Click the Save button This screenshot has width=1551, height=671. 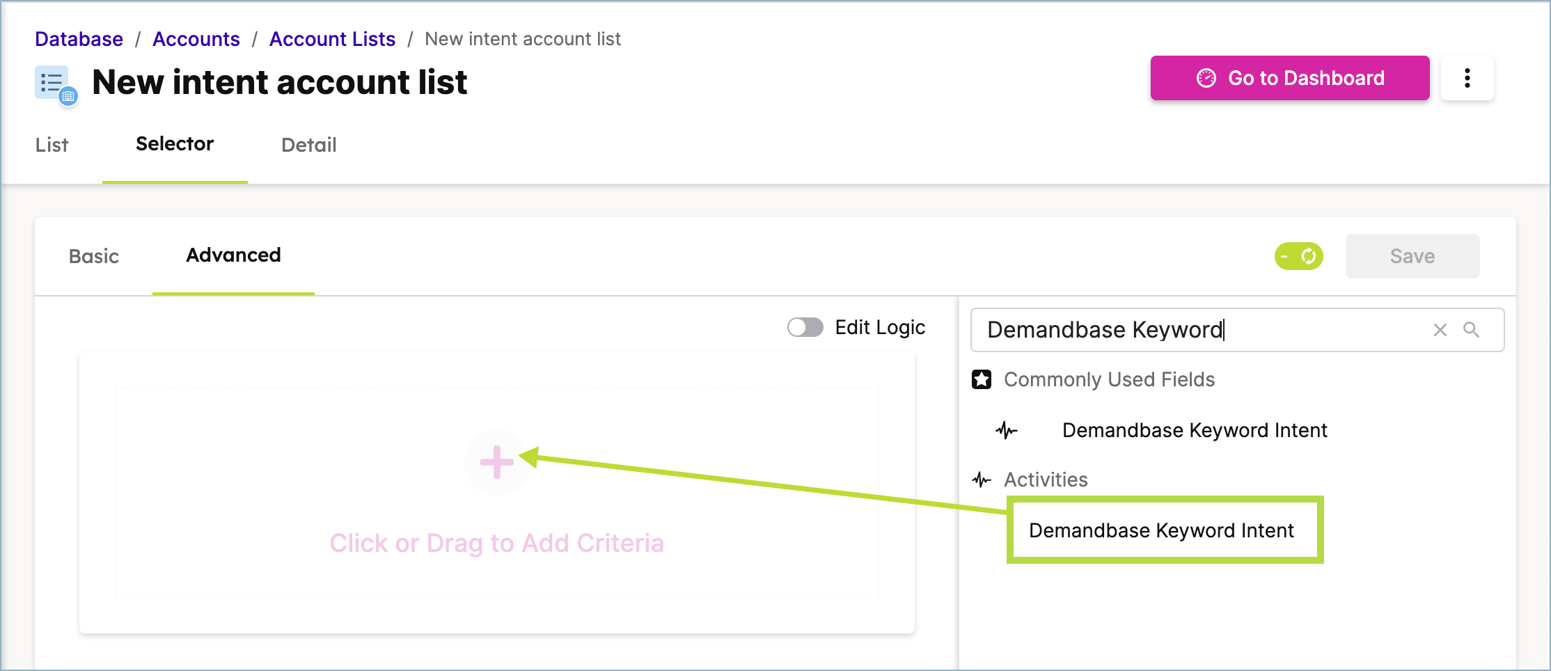1412,256
